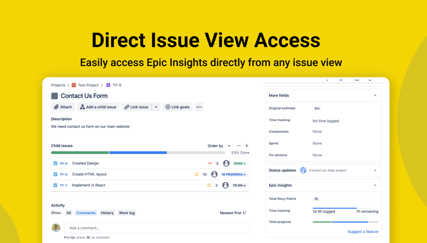This screenshot has height=243, width=427.
Task: Show All activity
Action: (69, 213)
